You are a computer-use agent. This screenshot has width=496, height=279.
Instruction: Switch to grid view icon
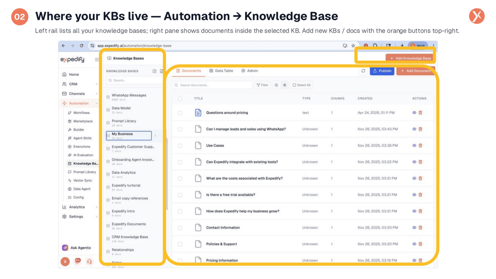pyautogui.click(x=276, y=85)
